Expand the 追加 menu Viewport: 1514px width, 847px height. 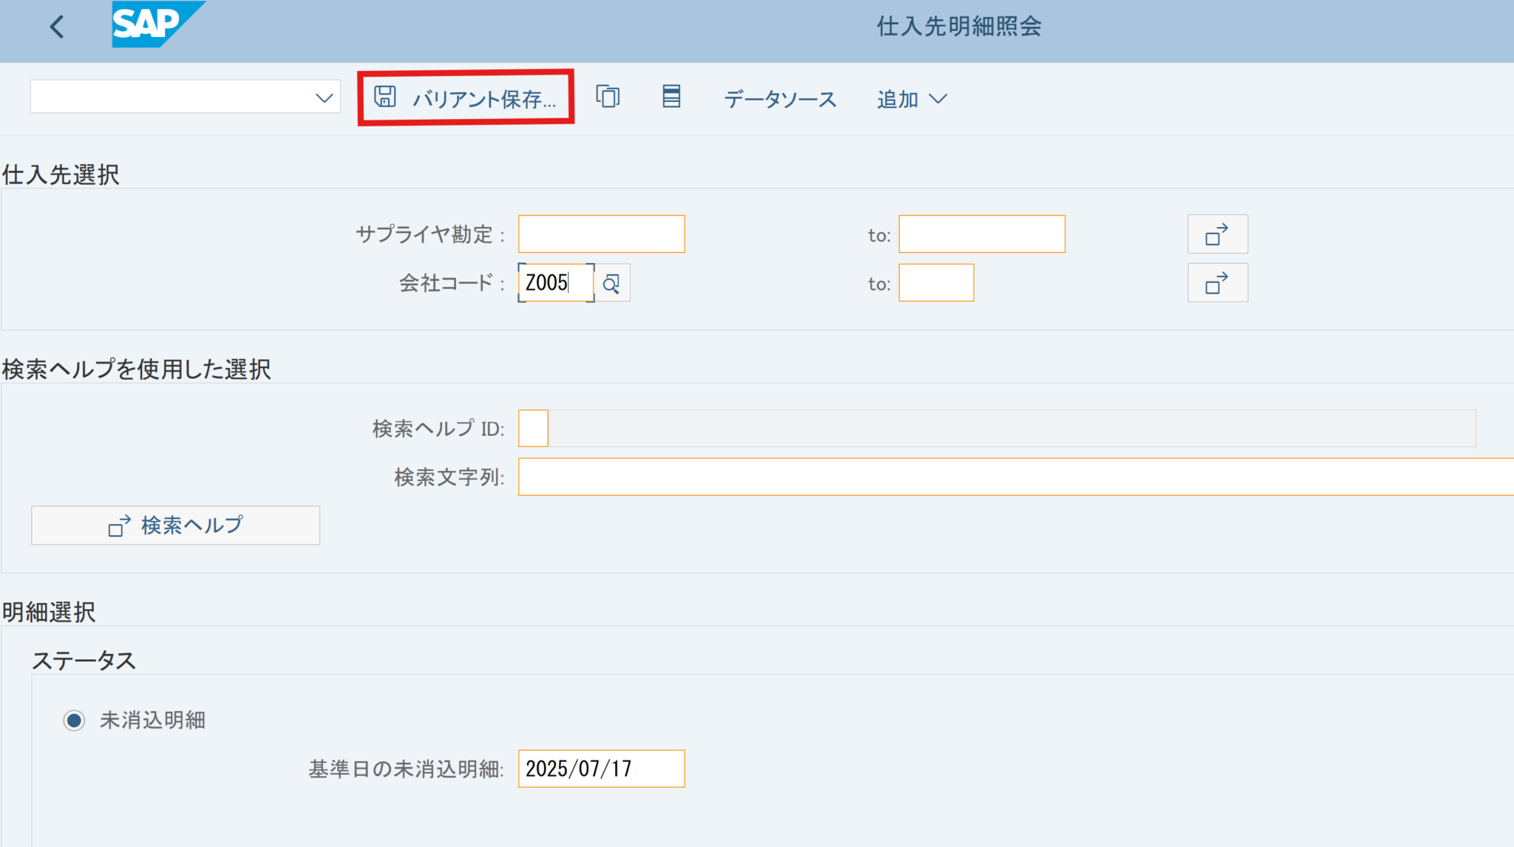click(912, 99)
